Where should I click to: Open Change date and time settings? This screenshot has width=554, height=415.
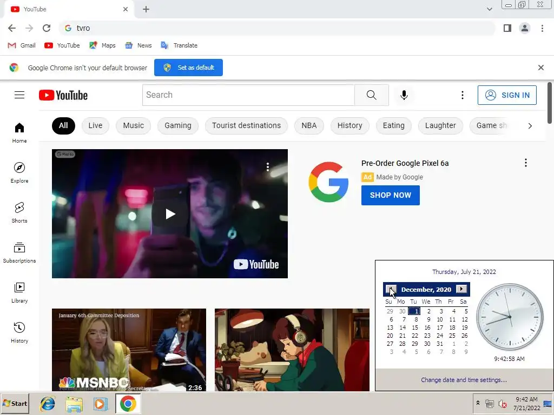tap(464, 380)
